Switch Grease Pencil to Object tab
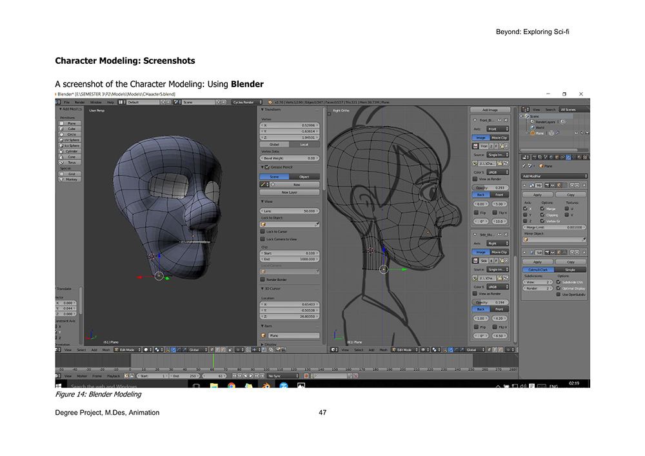This screenshot has width=645, height=456. click(x=304, y=177)
